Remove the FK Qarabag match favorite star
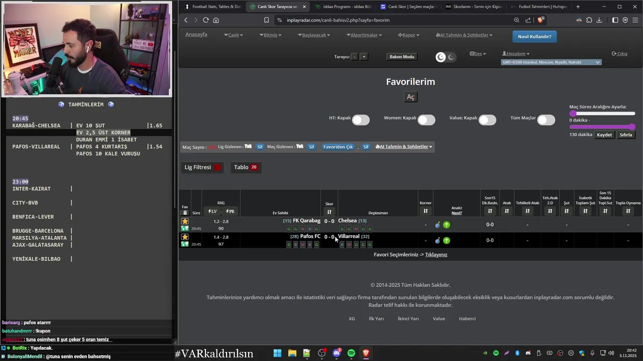 (x=185, y=221)
